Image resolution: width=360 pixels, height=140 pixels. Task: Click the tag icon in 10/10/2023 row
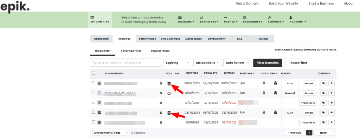(323, 93)
